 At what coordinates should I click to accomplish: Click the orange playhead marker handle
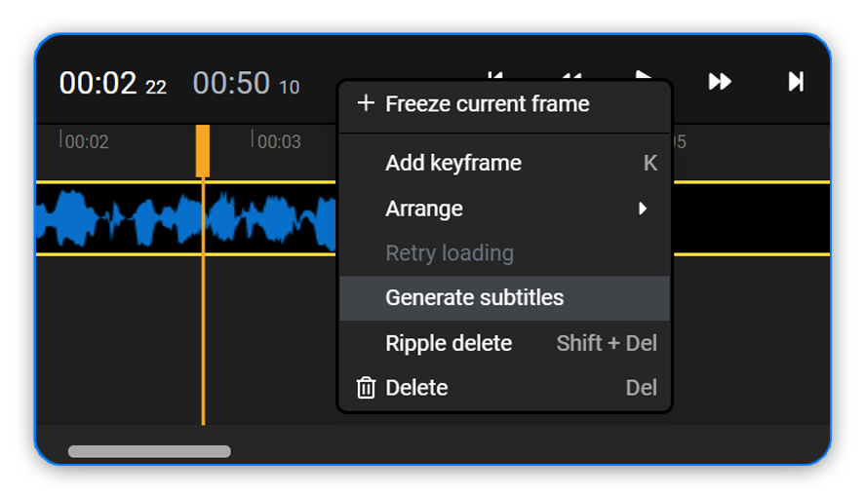click(203, 150)
